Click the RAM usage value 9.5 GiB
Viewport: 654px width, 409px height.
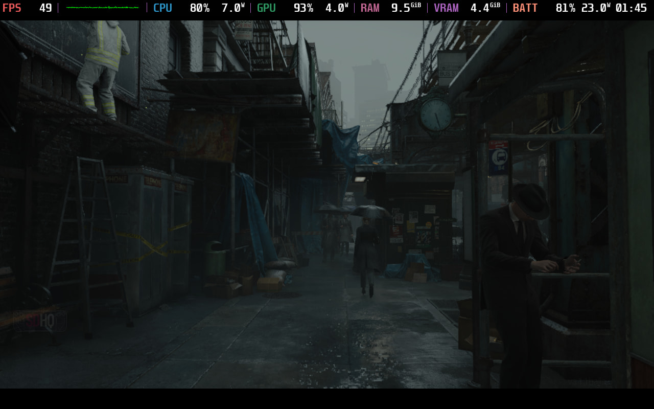(406, 8)
